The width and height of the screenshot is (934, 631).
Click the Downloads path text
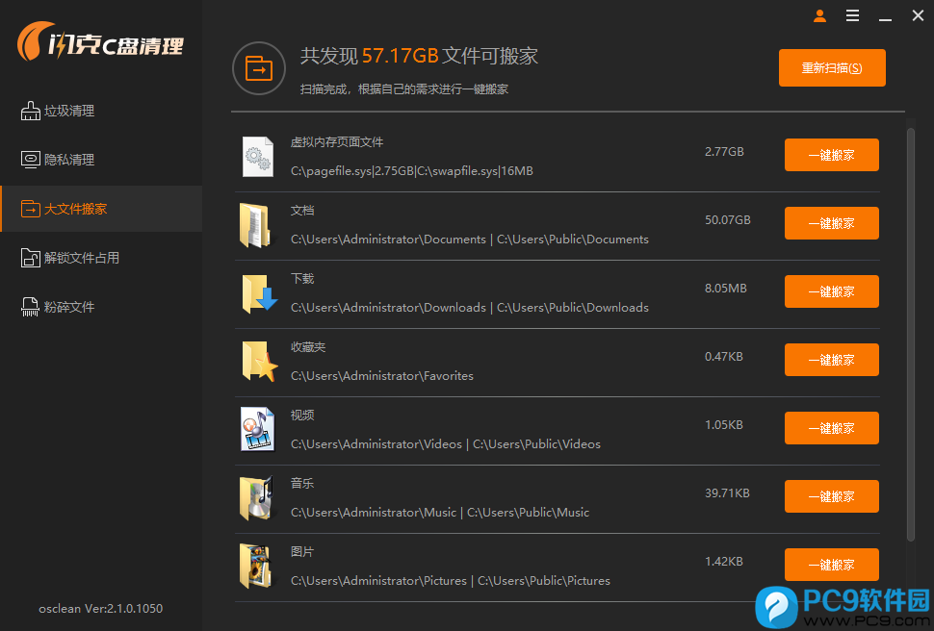coord(469,308)
